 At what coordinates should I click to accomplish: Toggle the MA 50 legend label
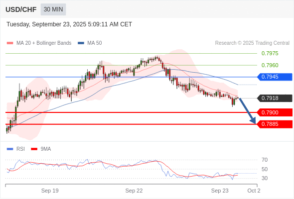click(95, 43)
